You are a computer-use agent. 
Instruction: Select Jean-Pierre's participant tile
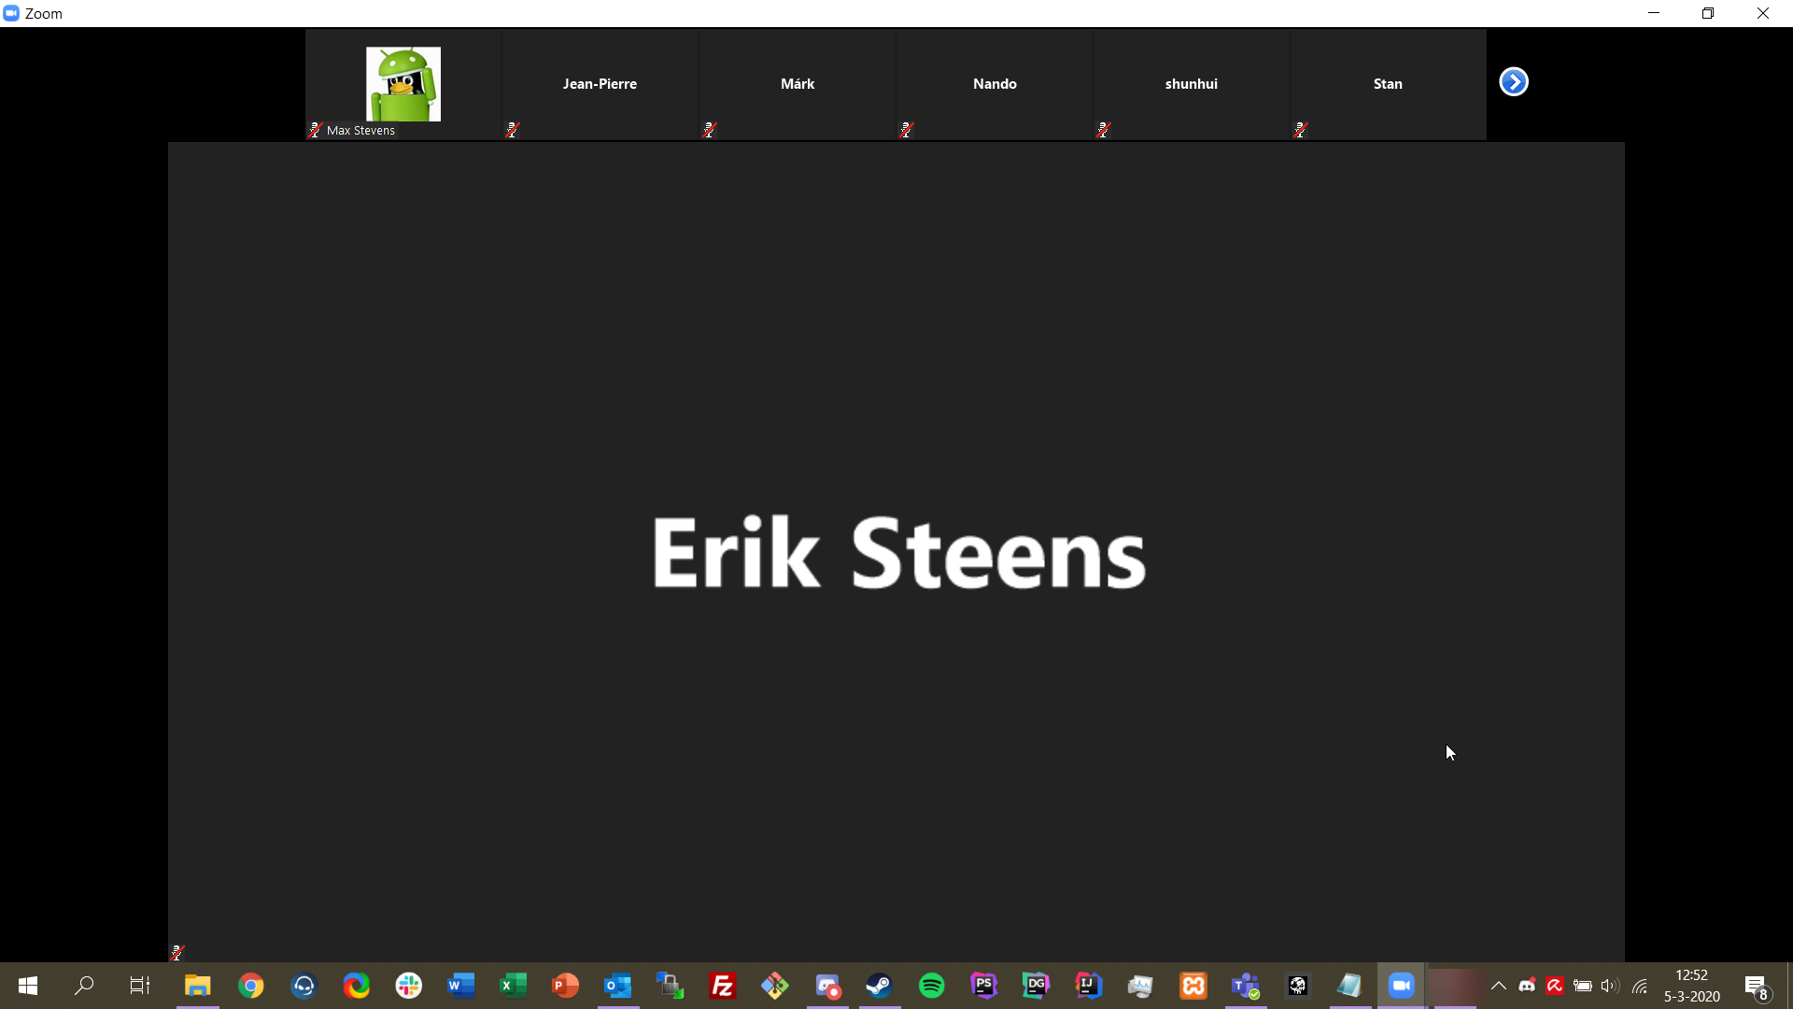point(600,84)
